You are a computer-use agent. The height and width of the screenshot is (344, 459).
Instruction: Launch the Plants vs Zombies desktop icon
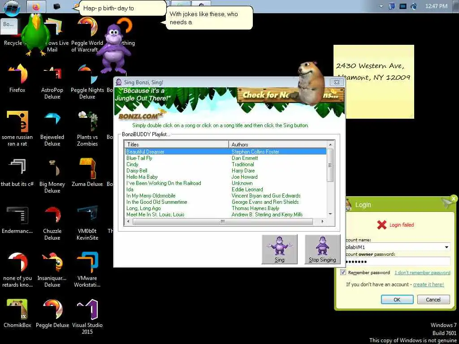click(x=87, y=128)
